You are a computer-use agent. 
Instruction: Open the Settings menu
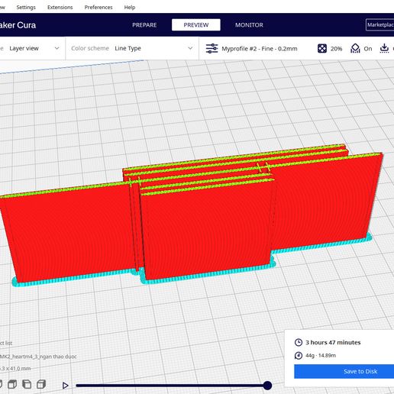coord(26,8)
